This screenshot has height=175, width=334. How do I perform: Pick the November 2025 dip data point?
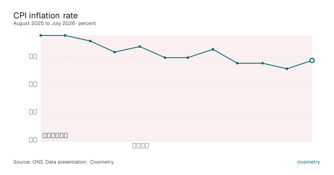click(x=115, y=52)
